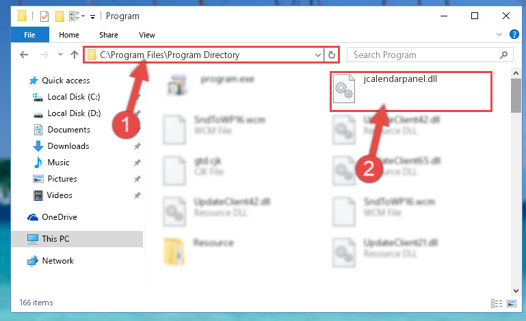The width and height of the screenshot is (526, 321).
Task: Open the Help question mark icon
Action: click(x=514, y=34)
